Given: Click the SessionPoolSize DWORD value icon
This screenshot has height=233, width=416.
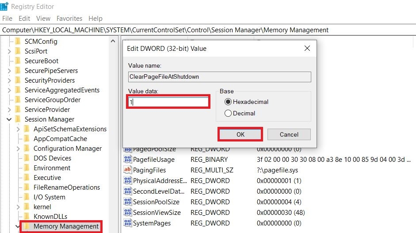Looking at the screenshot, I should pos(128,202).
